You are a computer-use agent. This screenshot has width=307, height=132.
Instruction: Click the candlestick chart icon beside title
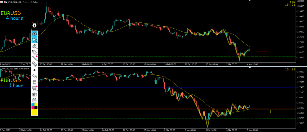5,2
